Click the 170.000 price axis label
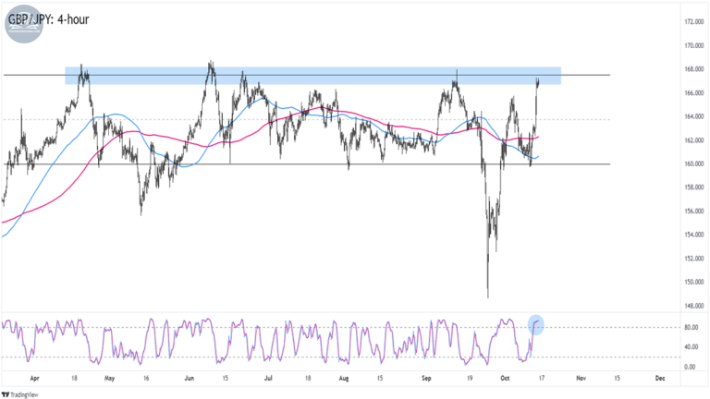The width and height of the screenshot is (710, 399). [x=694, y=45]
